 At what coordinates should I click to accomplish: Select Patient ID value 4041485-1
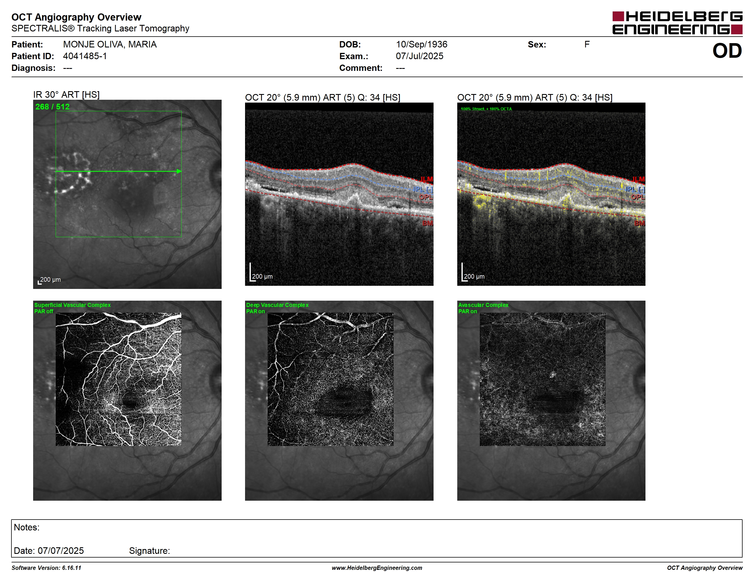point(85,56)
